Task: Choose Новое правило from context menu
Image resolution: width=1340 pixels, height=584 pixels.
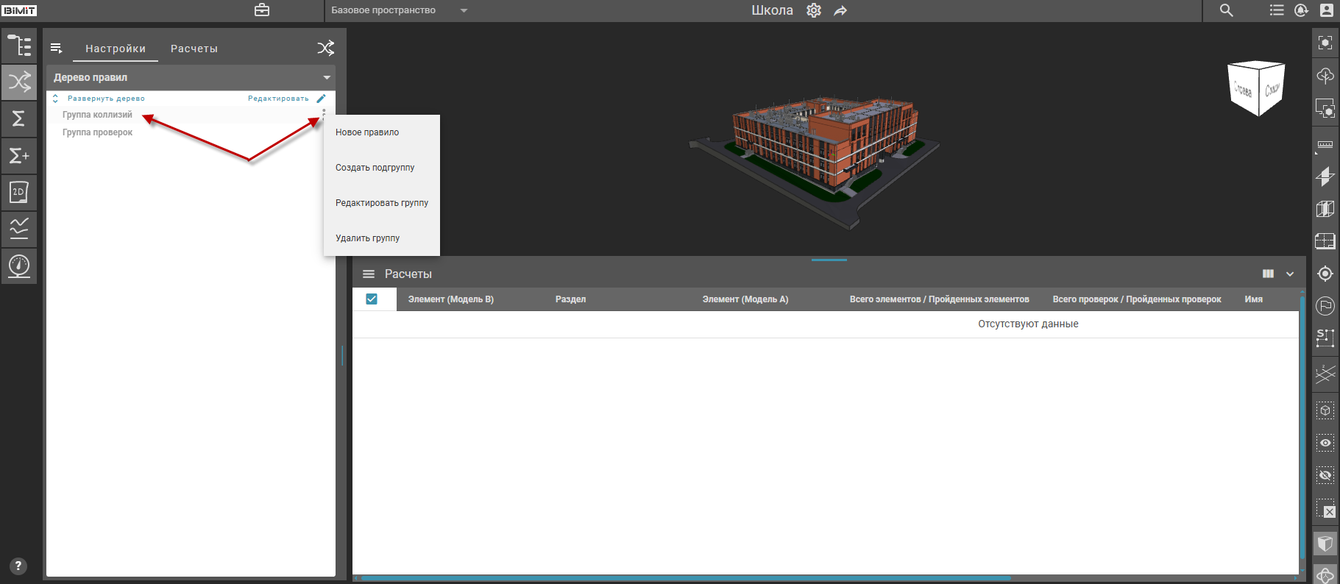Action: click(x=367, y=132)
